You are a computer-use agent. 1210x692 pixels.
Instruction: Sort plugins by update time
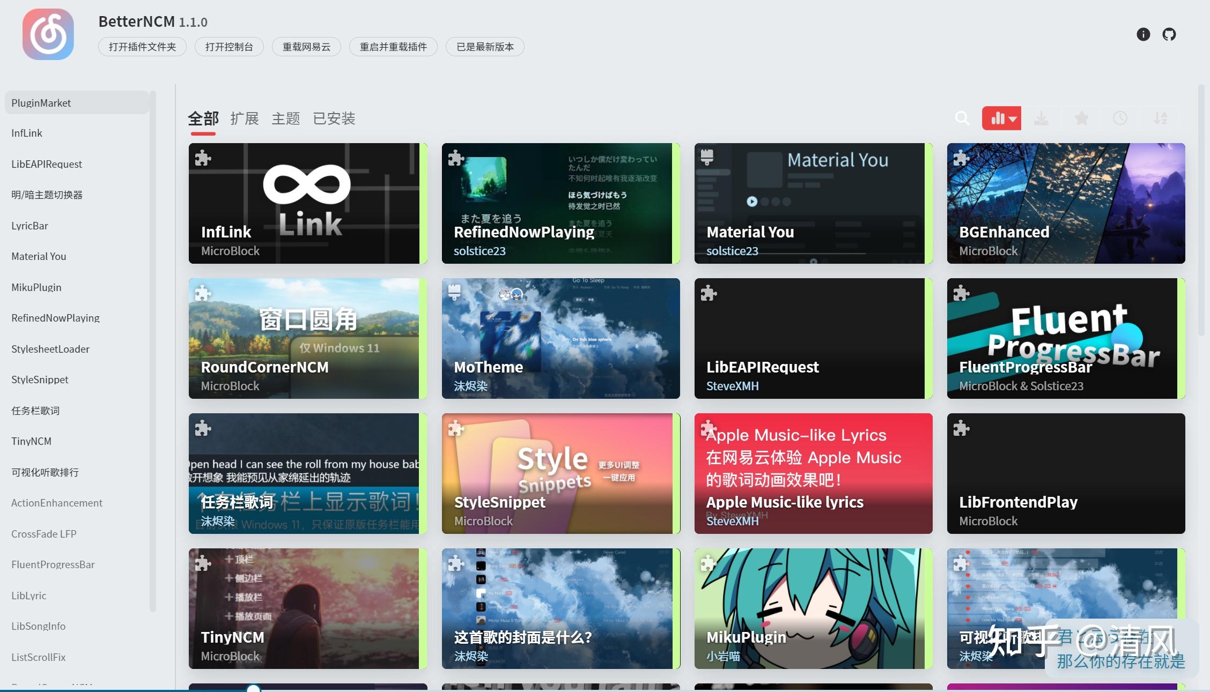pyautogui.click(x=1120, y=118)
